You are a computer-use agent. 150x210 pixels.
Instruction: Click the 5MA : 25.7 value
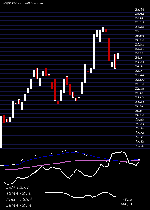click(x=17, y=187)
